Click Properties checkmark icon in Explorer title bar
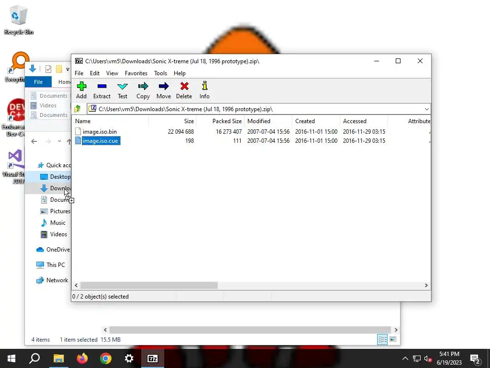The image size is (490, 368). (48, 69)
